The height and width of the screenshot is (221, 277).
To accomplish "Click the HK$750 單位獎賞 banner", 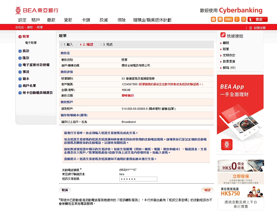I will coord(241,191).
